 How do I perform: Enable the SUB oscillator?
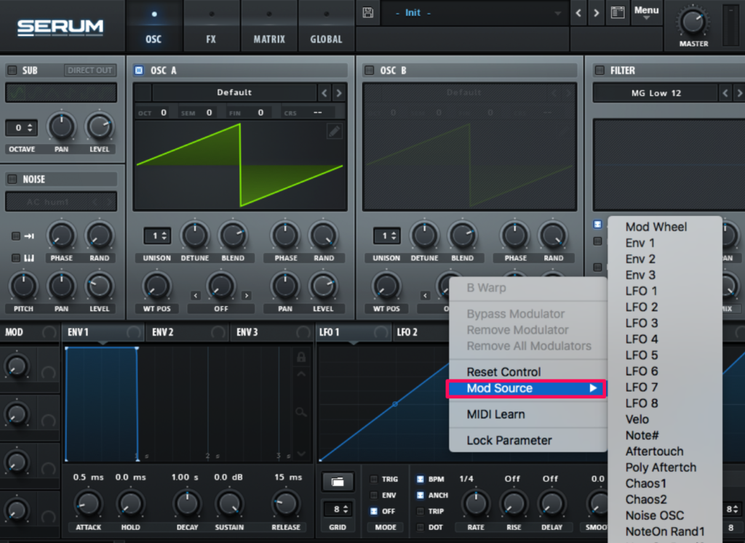pyautogui.click(x=12, y=71)
